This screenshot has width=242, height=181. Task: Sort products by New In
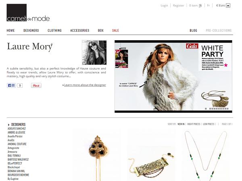(x=181, y=124)
